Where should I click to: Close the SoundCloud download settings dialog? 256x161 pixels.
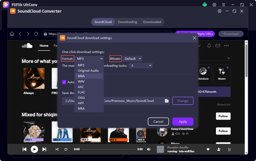[194, 38]
